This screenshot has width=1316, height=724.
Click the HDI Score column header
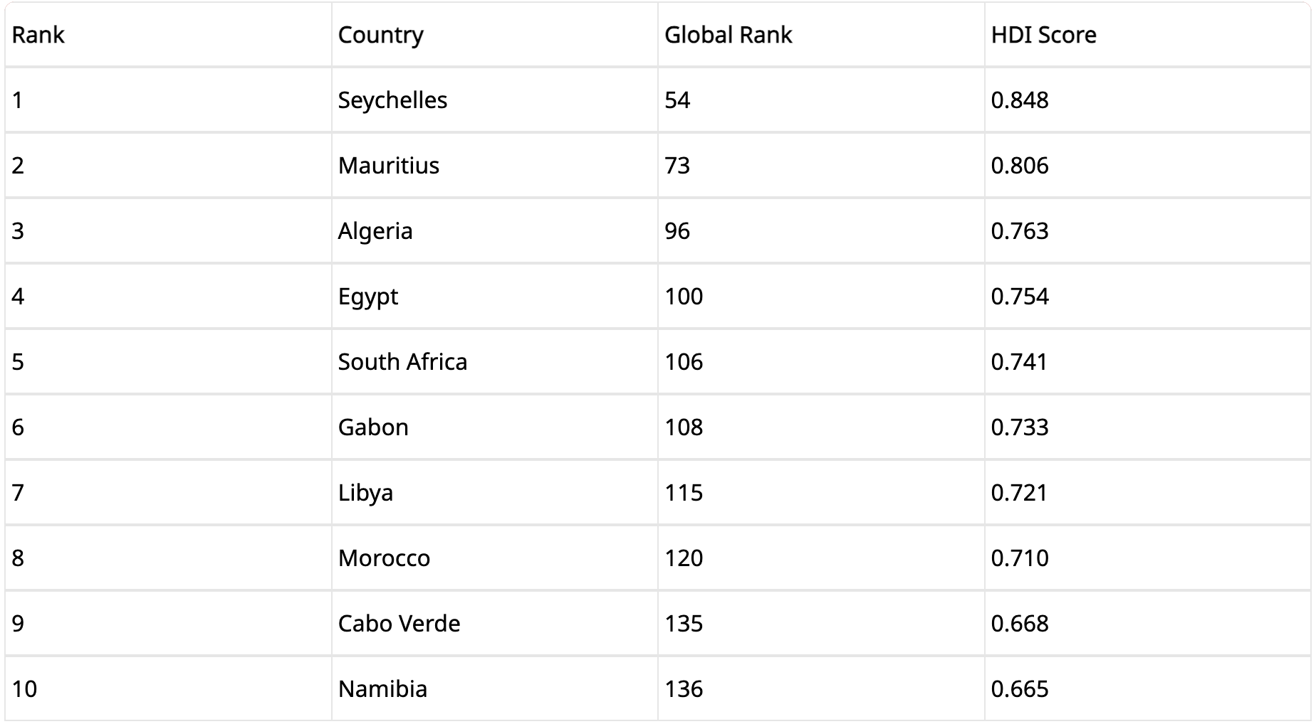tap(1043, 35)
